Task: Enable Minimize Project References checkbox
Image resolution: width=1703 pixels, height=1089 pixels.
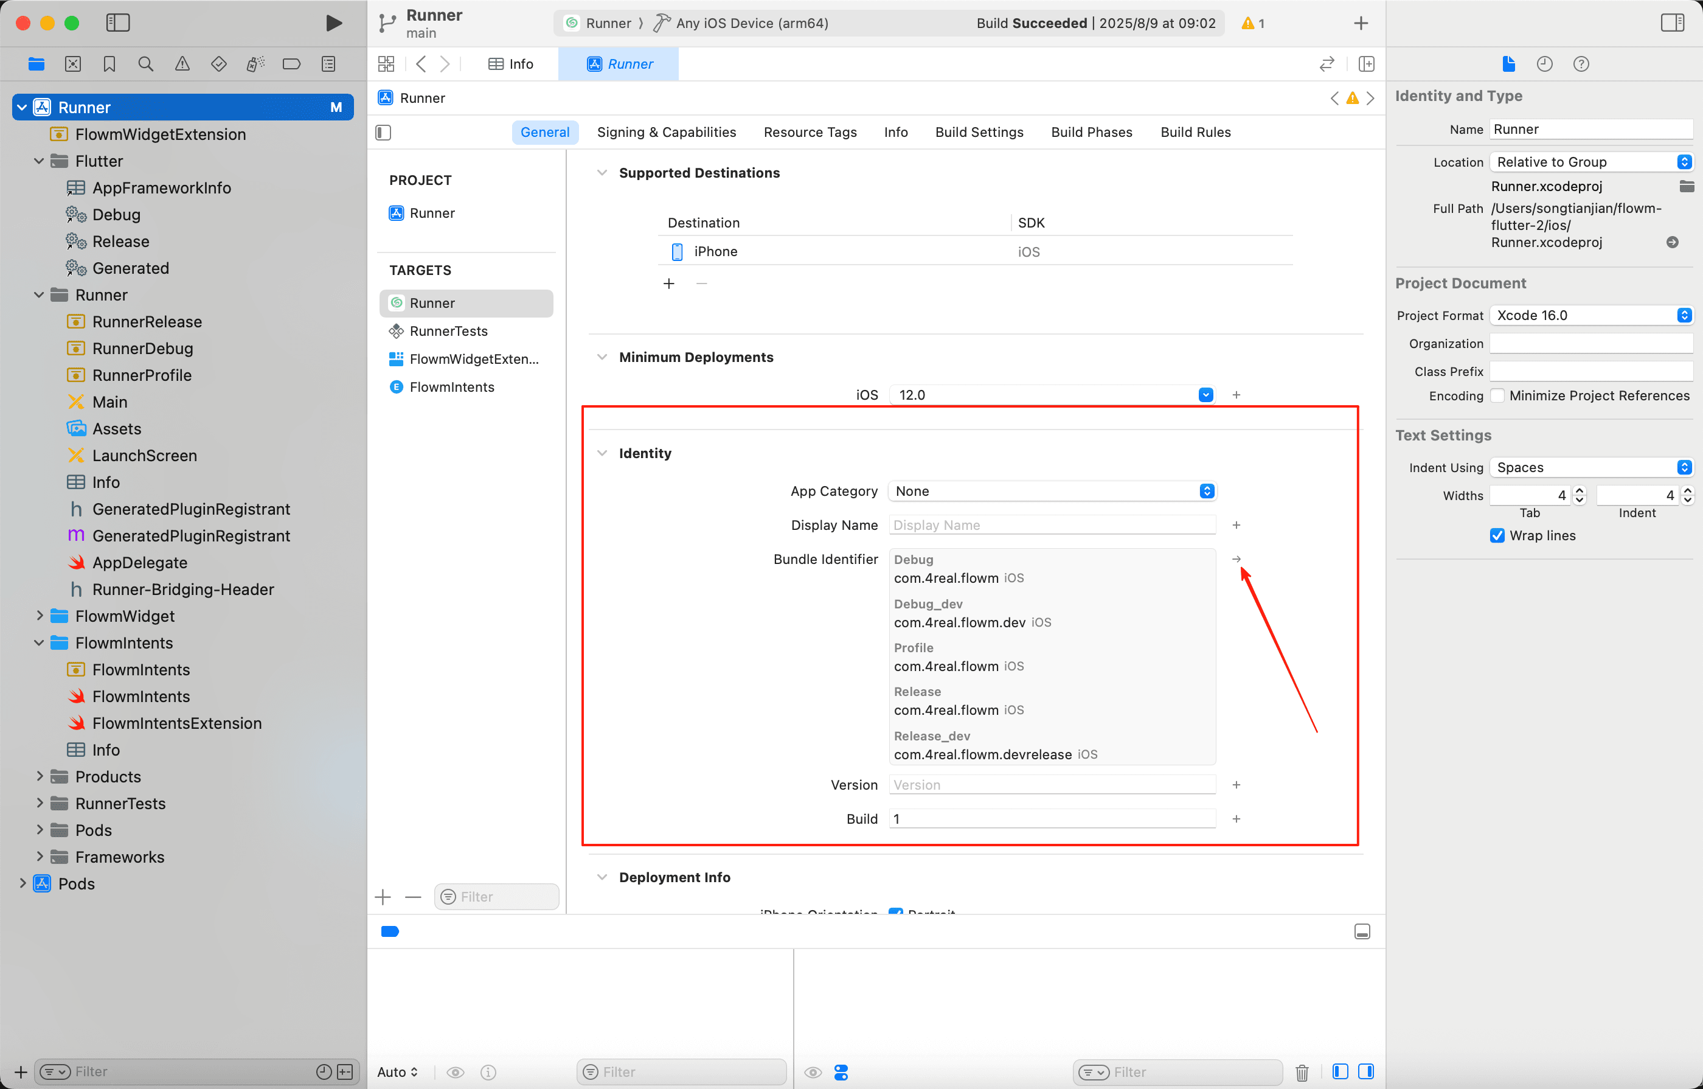Action: [1497, 395]
